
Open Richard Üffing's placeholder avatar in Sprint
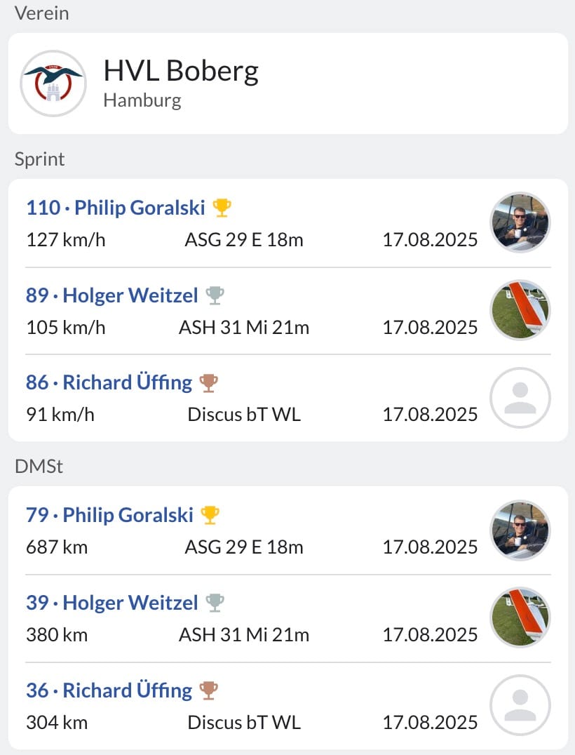coord(520,398)
